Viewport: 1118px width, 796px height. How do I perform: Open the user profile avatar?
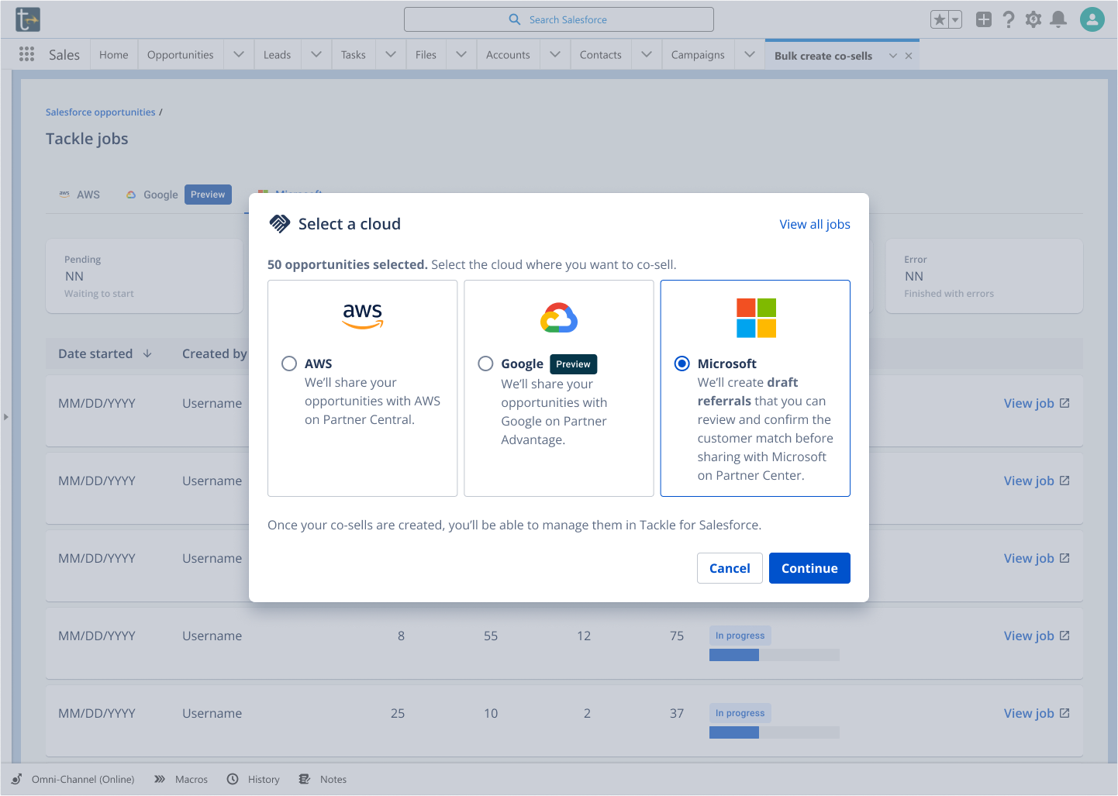[x=1092, y=19]
